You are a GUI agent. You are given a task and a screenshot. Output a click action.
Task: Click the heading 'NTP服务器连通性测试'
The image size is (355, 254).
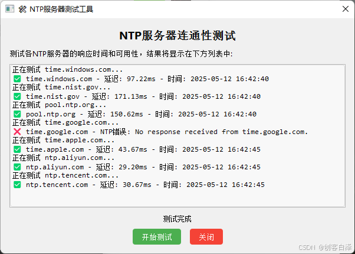click(177, 36)
